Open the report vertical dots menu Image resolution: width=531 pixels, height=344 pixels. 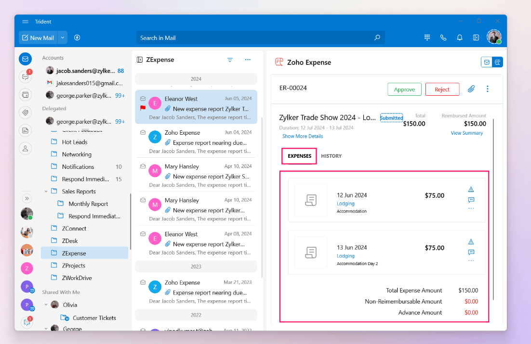coord(487,89)
